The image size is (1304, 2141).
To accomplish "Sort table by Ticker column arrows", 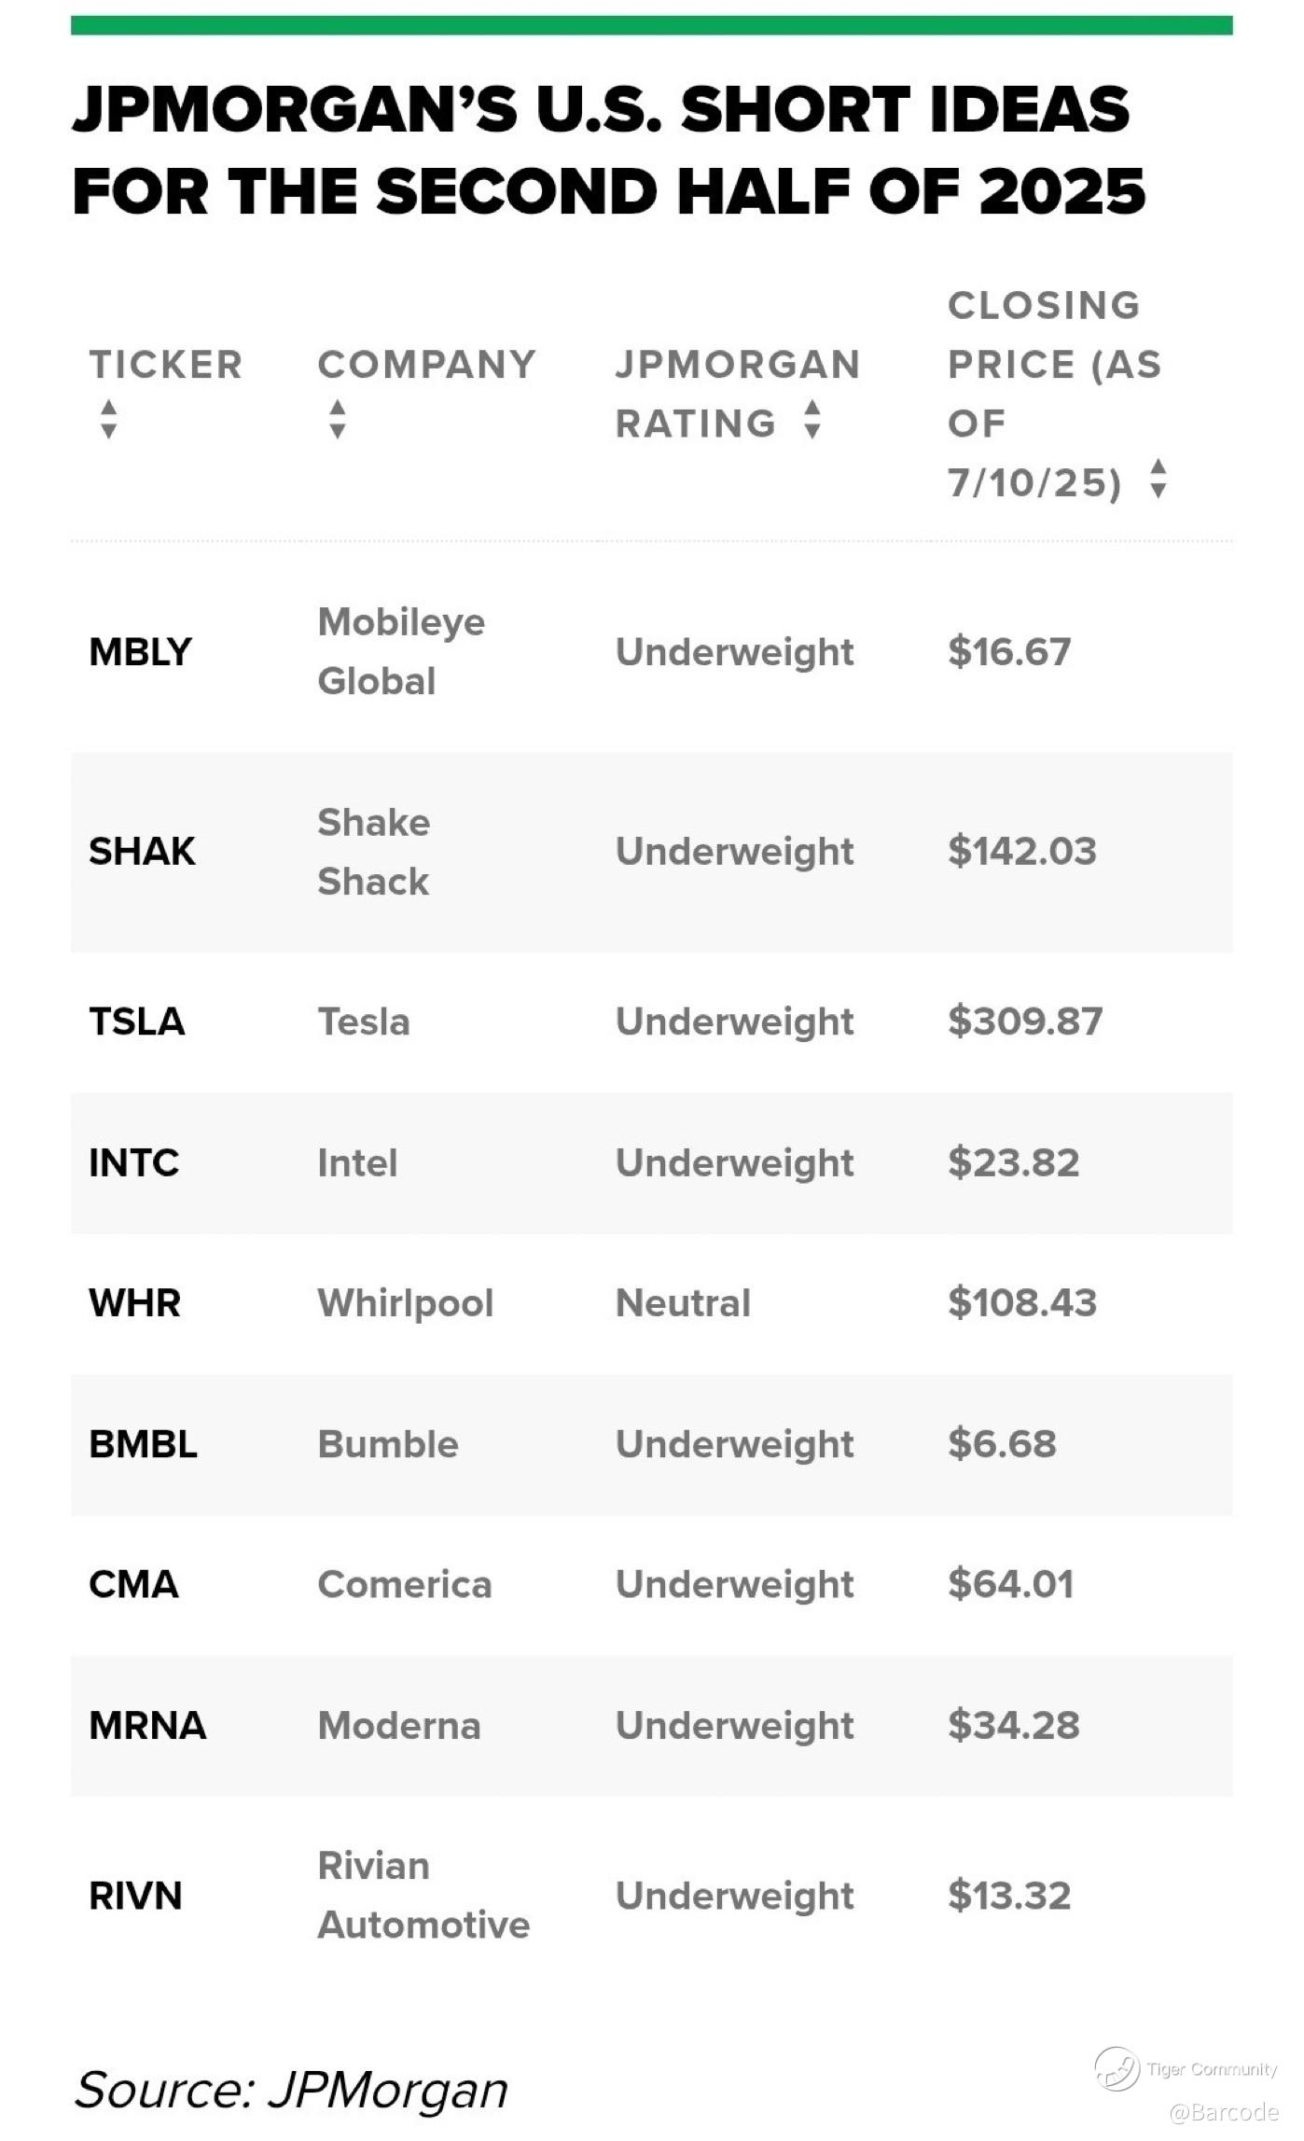I will (x=109, y=419).
